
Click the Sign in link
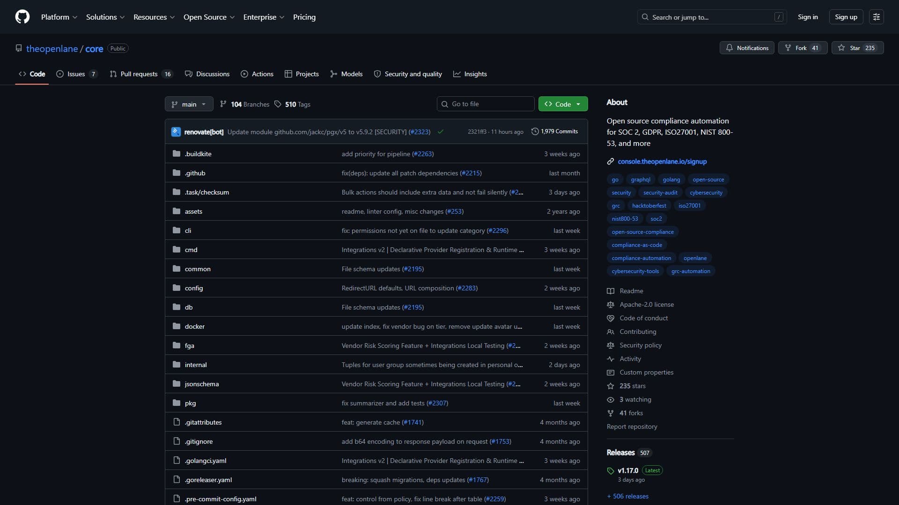coord(808,17)
